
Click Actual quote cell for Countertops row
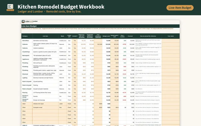click(x=114, y=52)
